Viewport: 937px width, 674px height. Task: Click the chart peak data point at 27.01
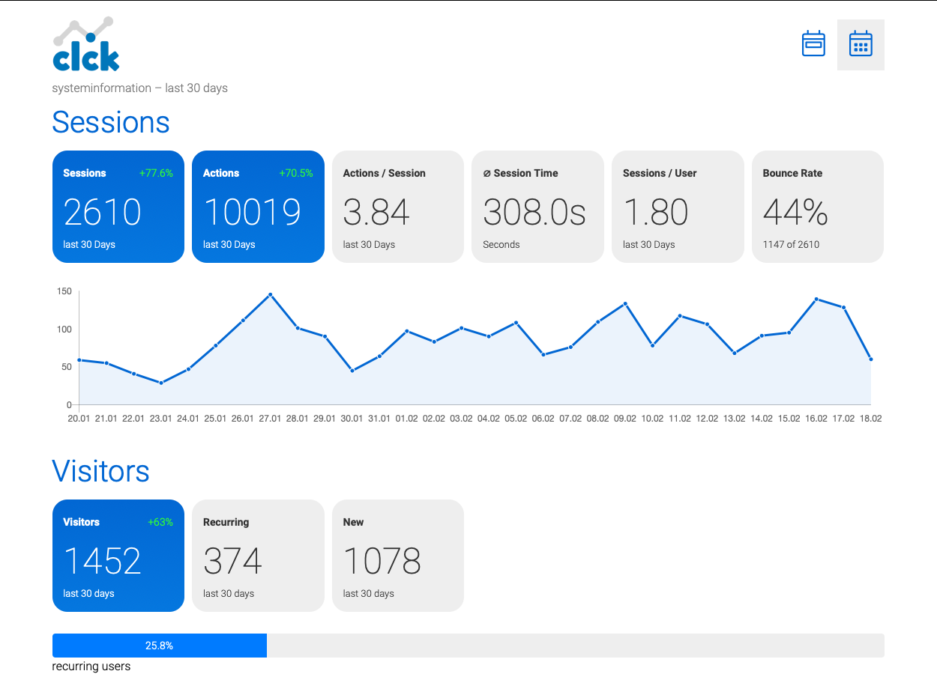pos(270,295)
